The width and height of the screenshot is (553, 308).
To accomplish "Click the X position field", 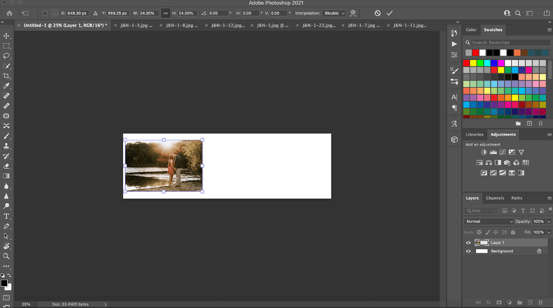I will point(77,14).
